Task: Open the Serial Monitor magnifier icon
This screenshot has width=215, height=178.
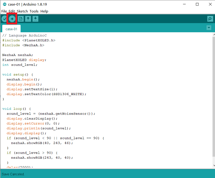Action: pyautogui.click(x=210, y=19)
